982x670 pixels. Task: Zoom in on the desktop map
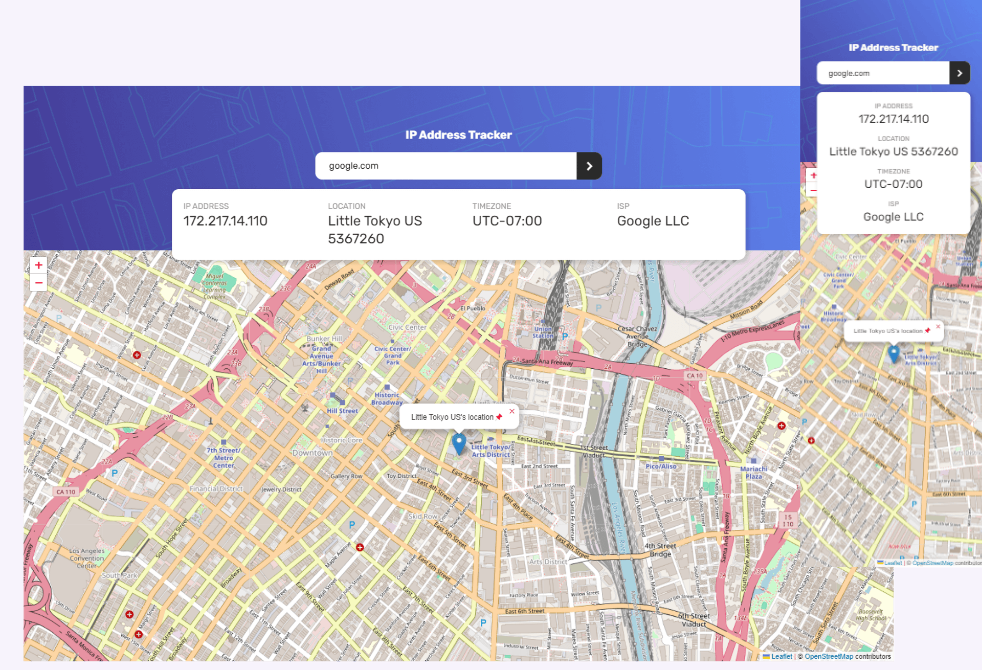[38, 265]
